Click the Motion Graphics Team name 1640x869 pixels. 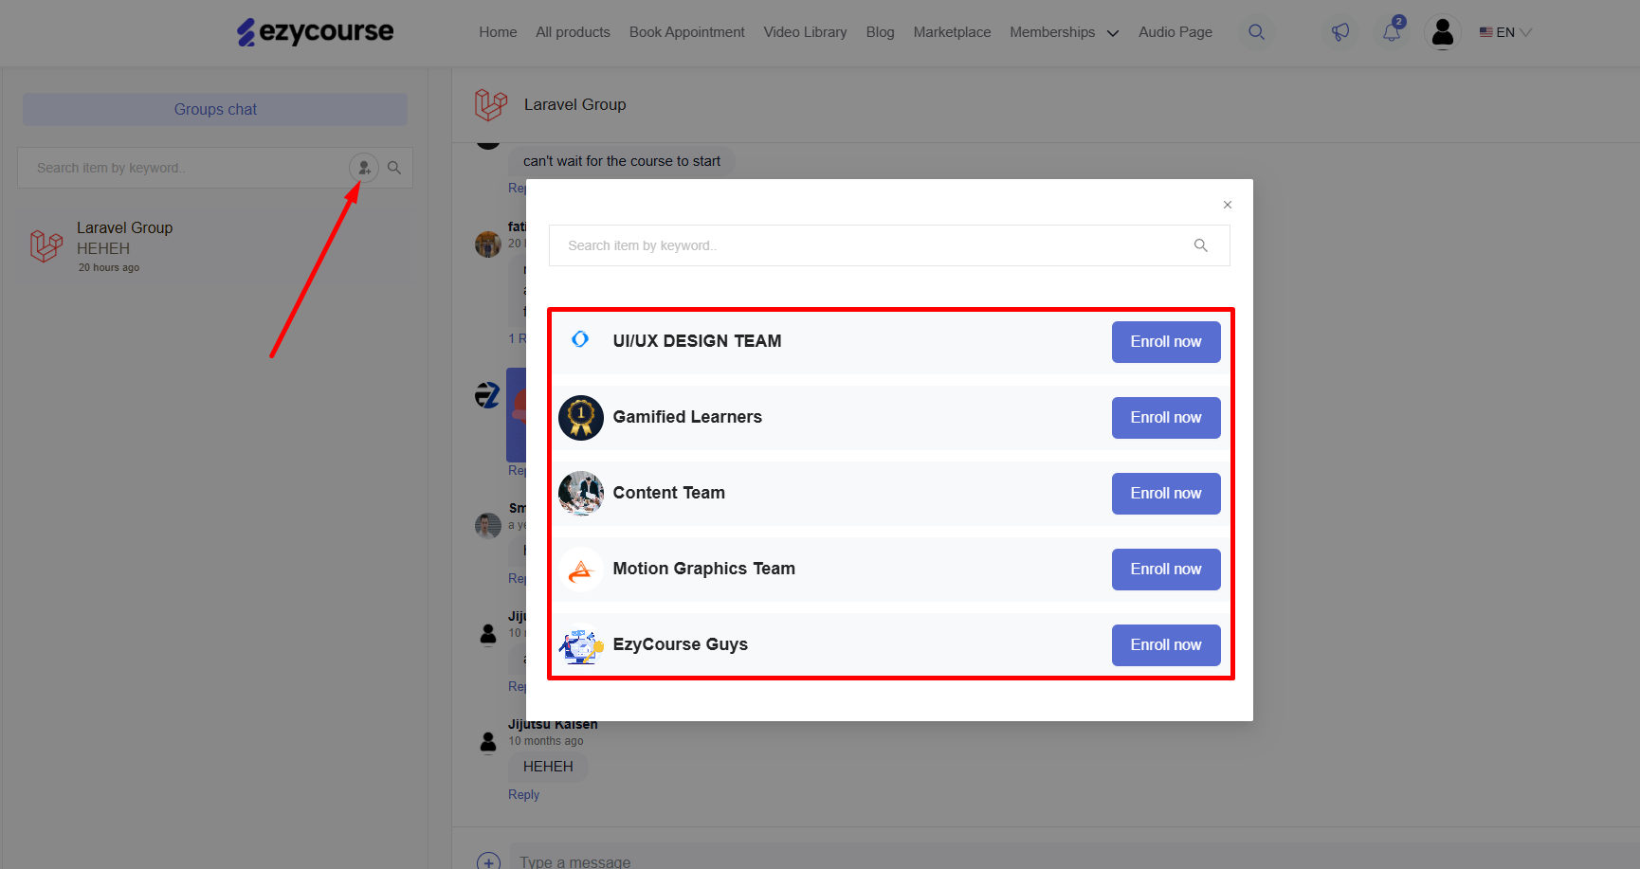[x=703, y=569]
